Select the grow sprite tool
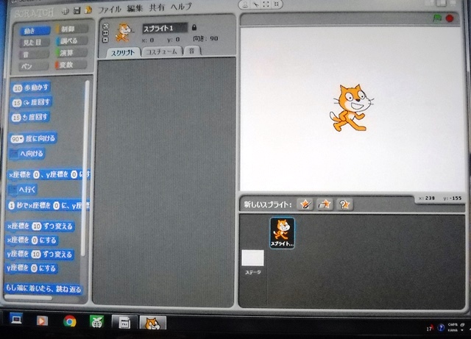Screen dimensions: 471x339 click(x=266, y=4)
